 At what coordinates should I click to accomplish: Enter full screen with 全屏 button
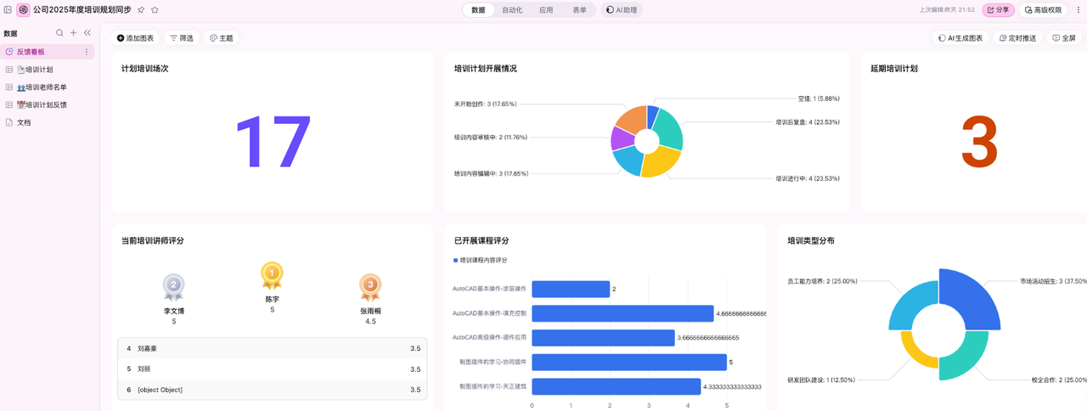[1063, 38]
